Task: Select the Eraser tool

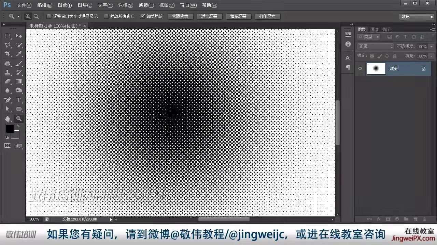Action: (8, 81)
